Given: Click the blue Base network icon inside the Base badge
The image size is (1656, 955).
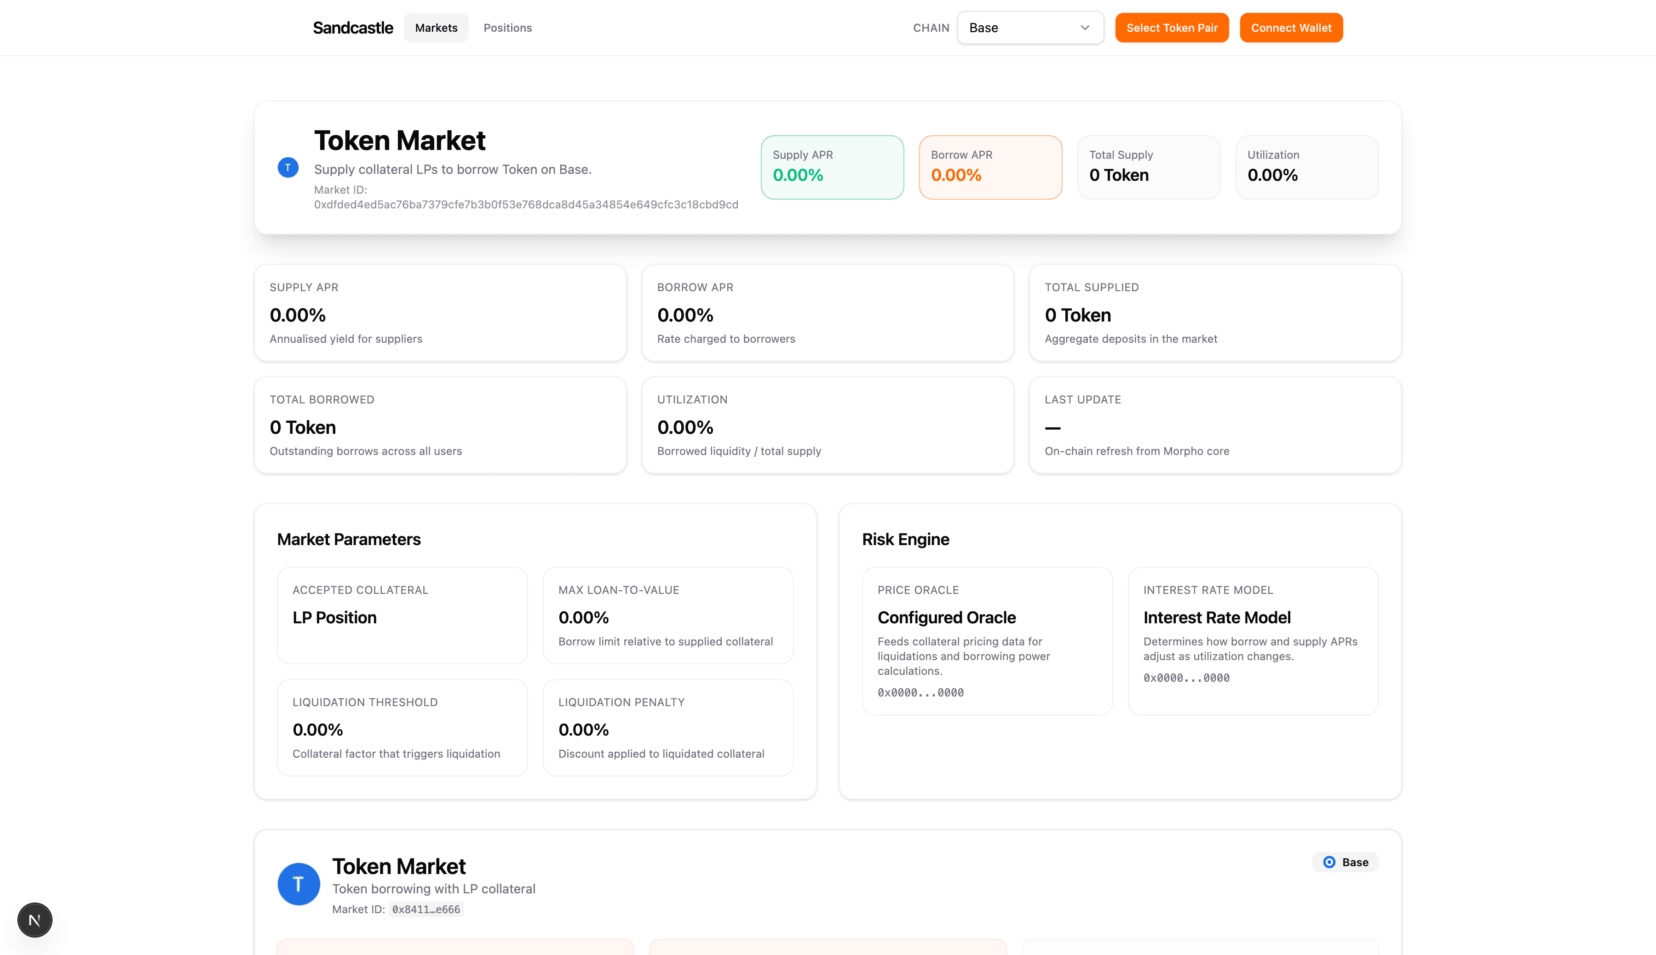Looking at the screenshot, I should click(1329, 862).
